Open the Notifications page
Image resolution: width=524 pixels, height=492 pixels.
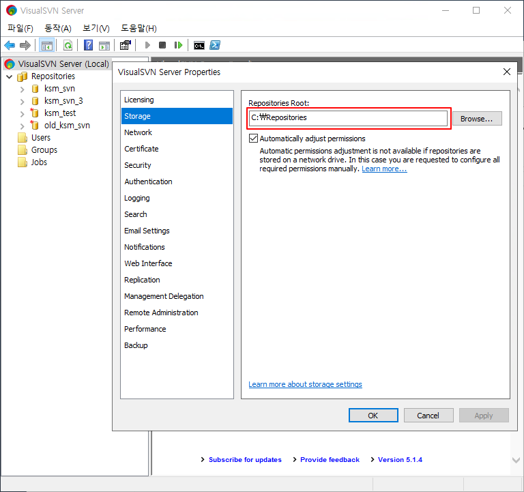point(177,247)
